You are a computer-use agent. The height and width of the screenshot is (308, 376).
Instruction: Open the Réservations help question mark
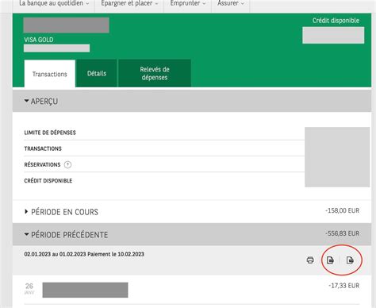pyautogui.click(x=67, y=164)
